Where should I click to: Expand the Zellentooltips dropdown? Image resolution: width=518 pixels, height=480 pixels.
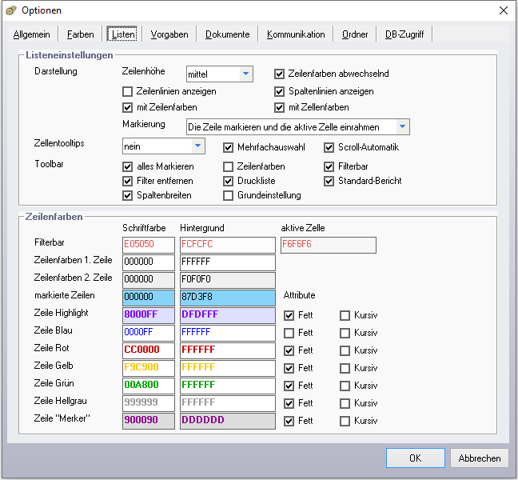[x=197, y=146]
